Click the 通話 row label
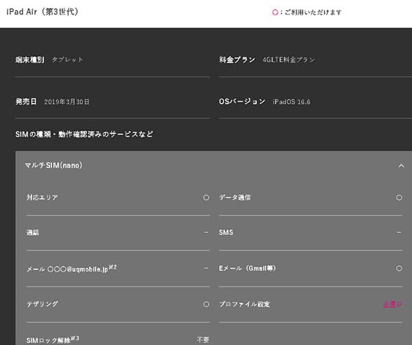This screenshot has height=345, width=412. [x=32, y=232]
